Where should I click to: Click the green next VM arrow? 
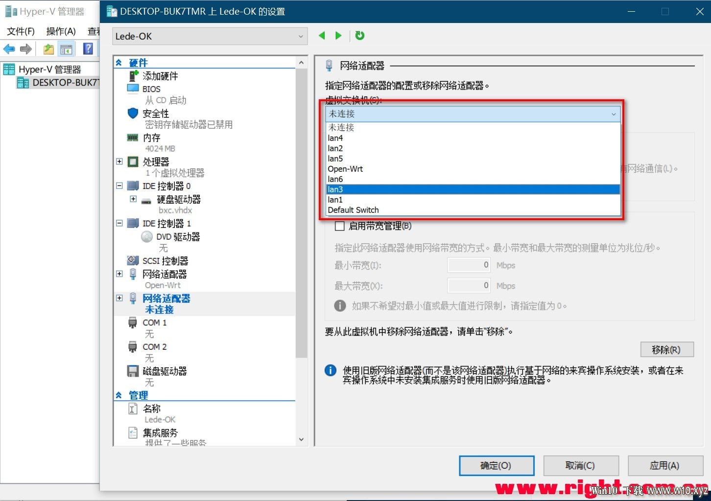(x=338, y=35)
